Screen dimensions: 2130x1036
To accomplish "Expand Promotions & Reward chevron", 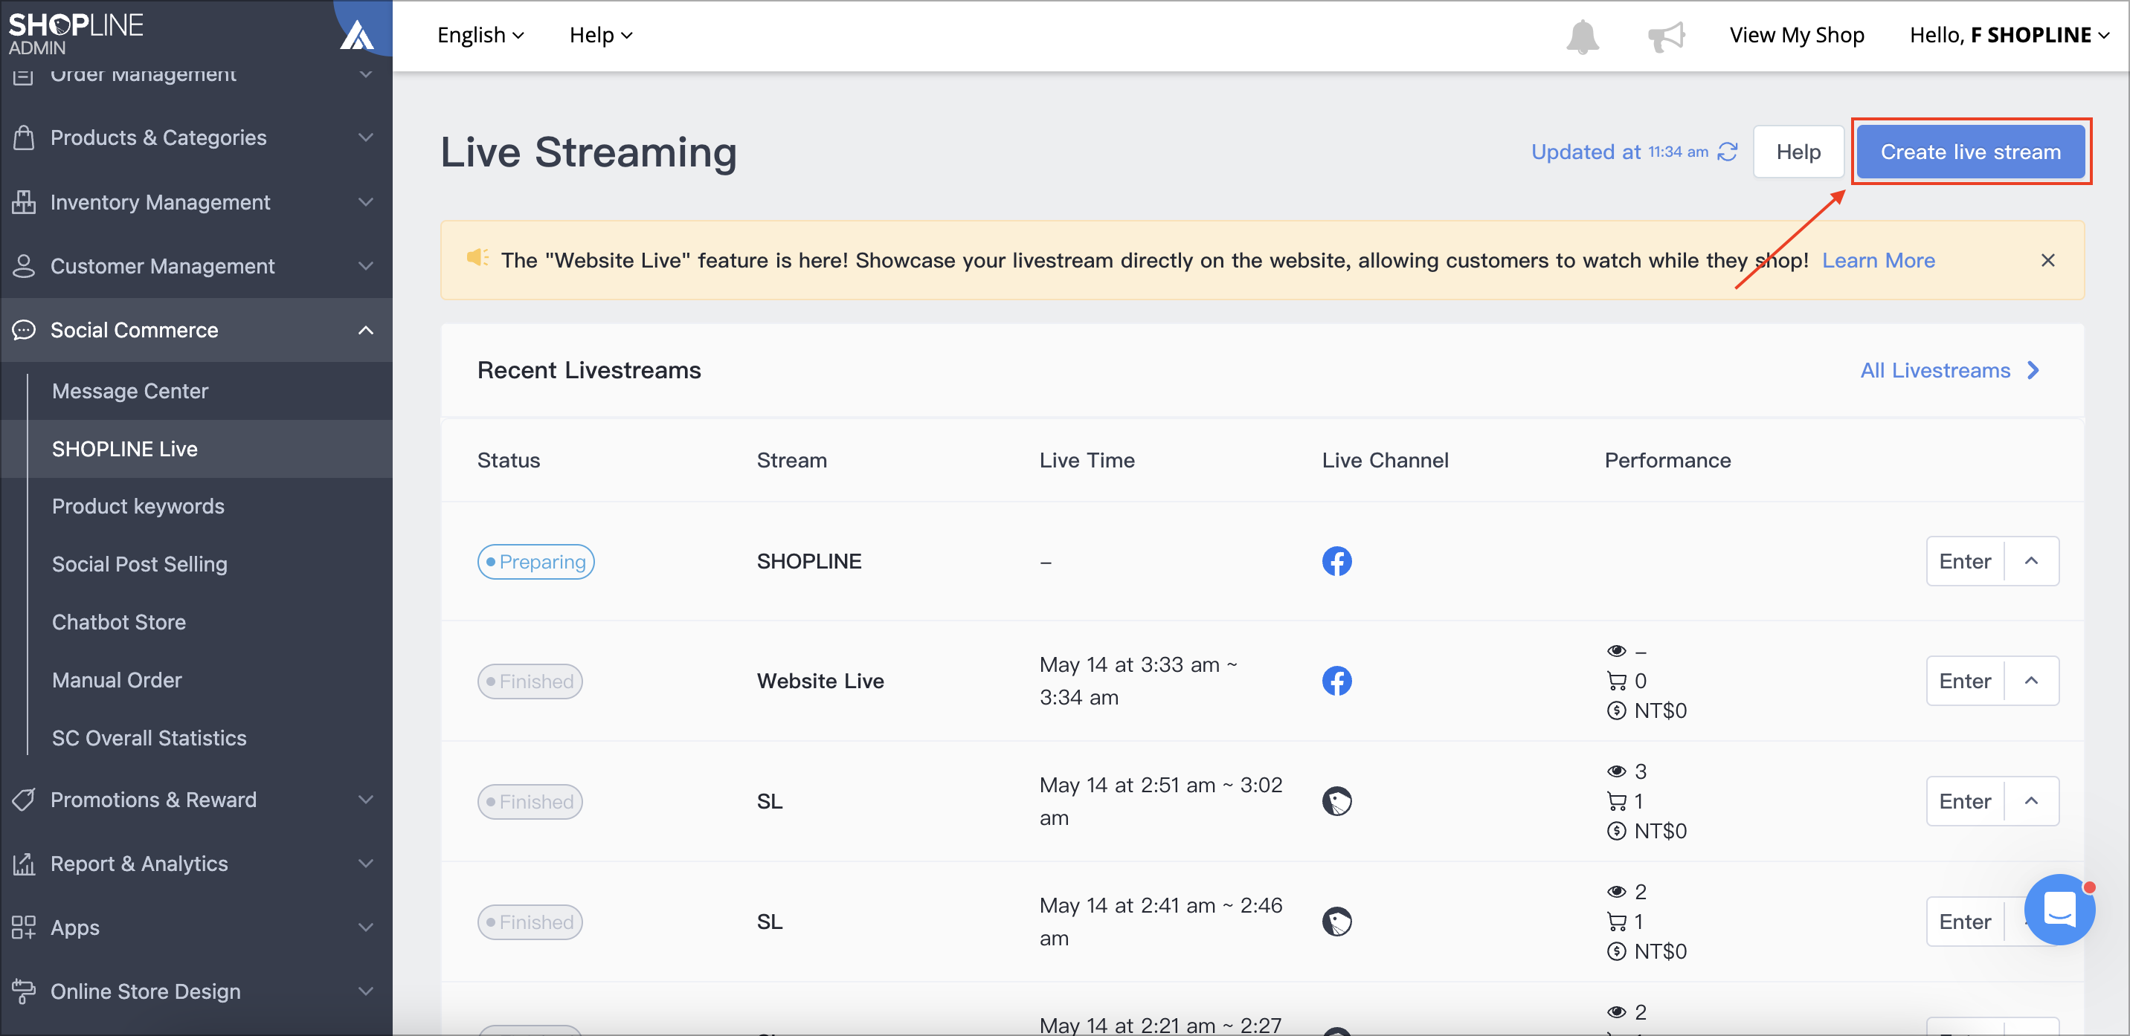I will [365, 799].
